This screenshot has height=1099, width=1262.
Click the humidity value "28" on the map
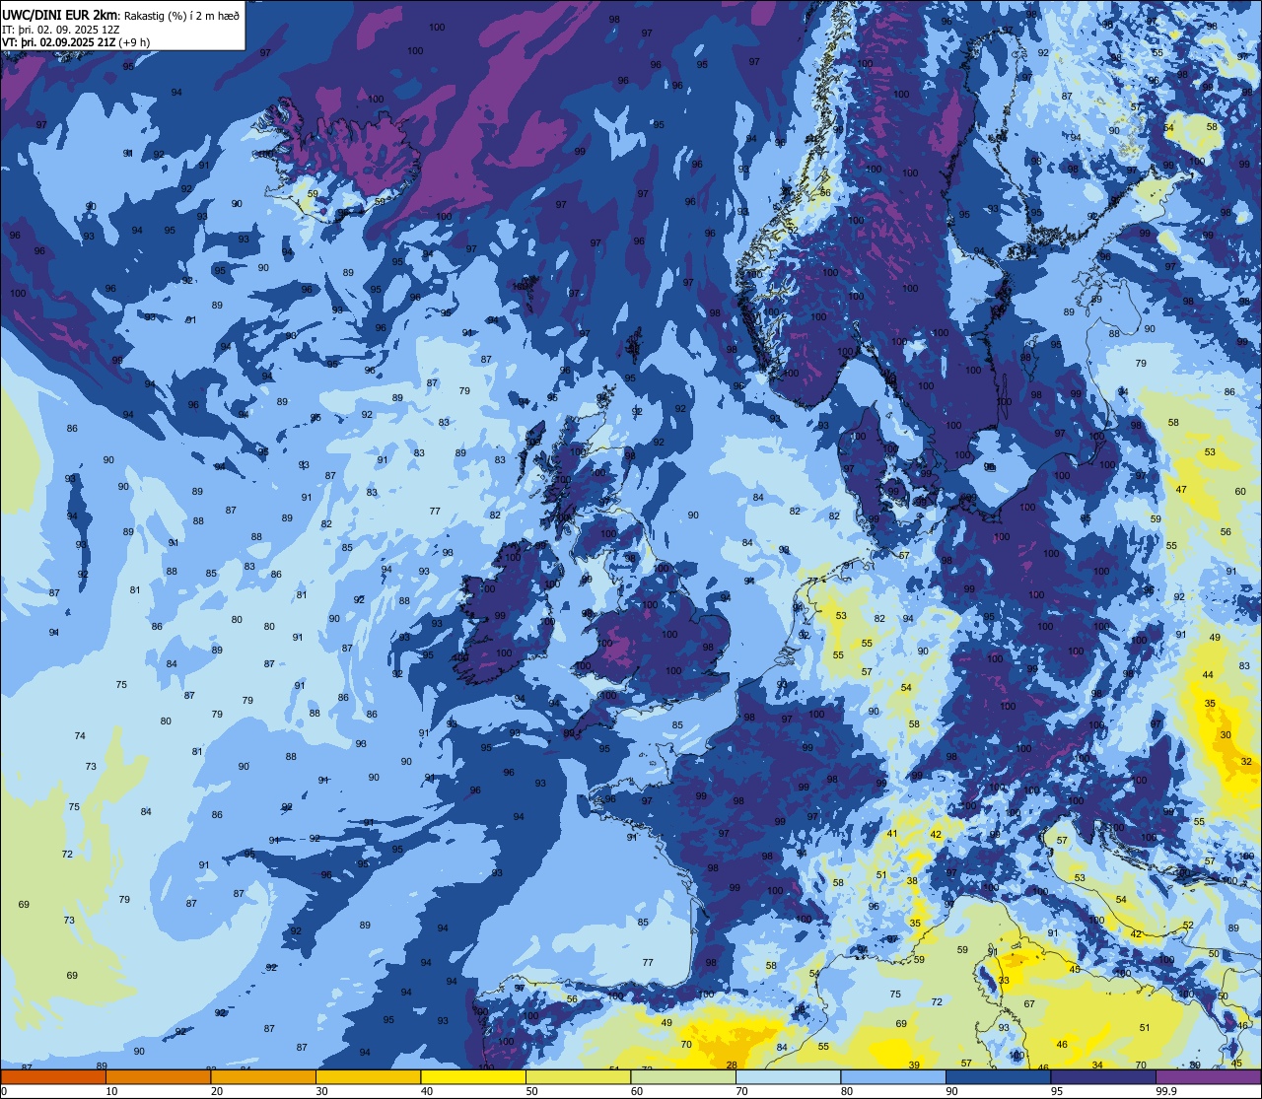(732, 1065)
